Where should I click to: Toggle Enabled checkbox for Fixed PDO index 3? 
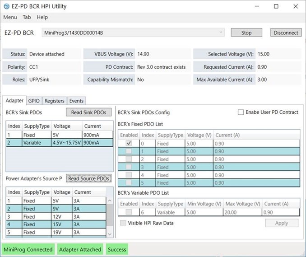129,167
